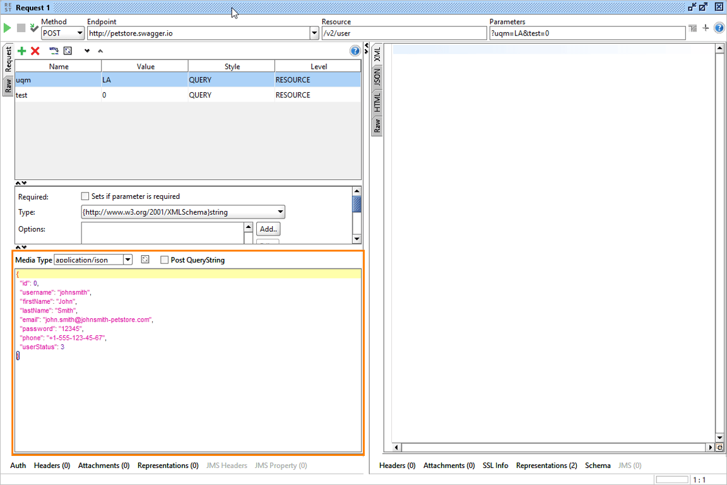Screen dimensions: 727x485
Task: Open response Headers (0) tab
Action: click(398, 465)
